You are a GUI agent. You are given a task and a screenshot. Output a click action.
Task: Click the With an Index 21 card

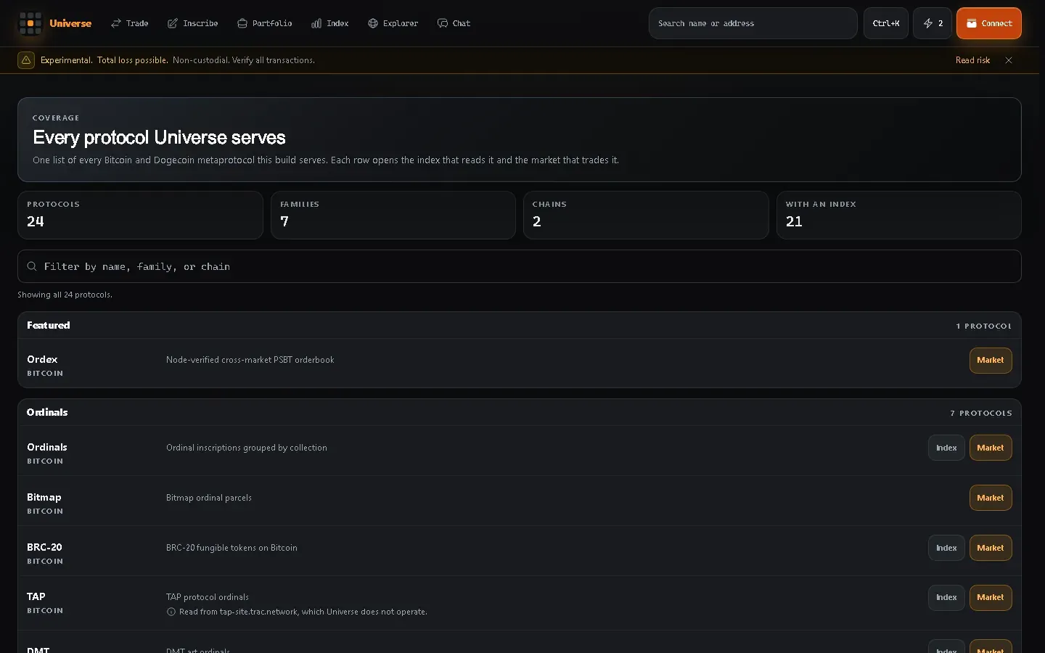tap(899, 215)
